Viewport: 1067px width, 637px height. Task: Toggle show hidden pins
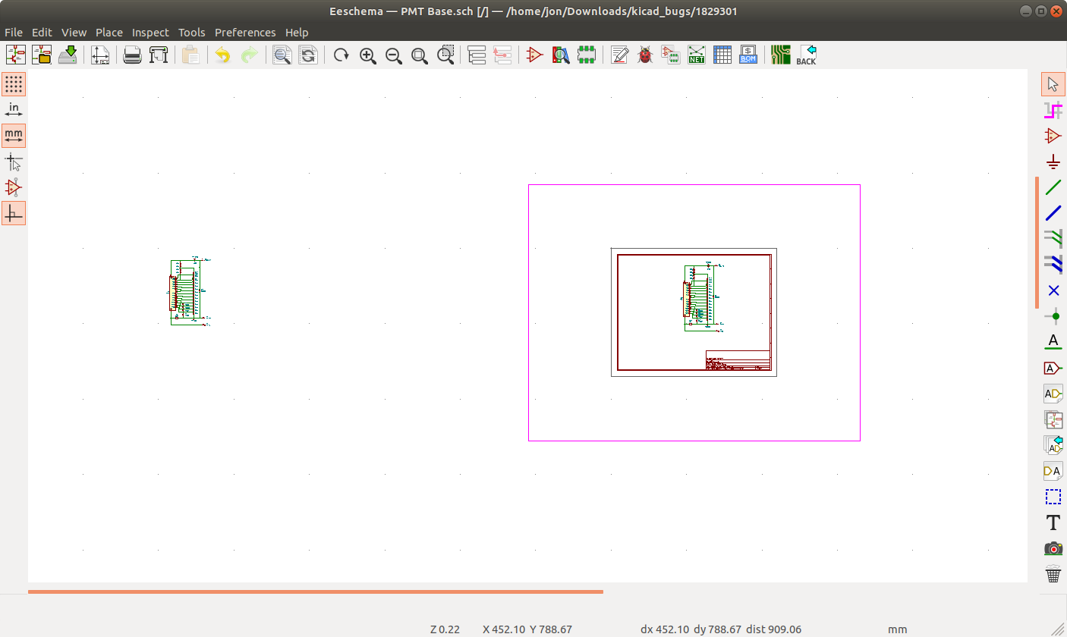pos(14,187)
